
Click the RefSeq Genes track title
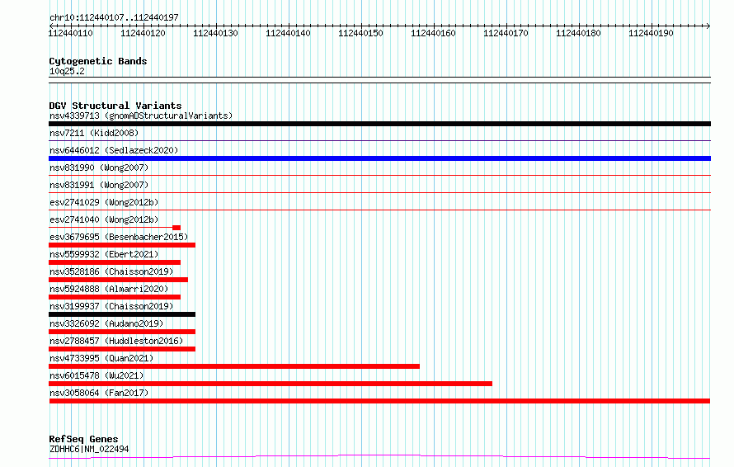pos(83,440)
